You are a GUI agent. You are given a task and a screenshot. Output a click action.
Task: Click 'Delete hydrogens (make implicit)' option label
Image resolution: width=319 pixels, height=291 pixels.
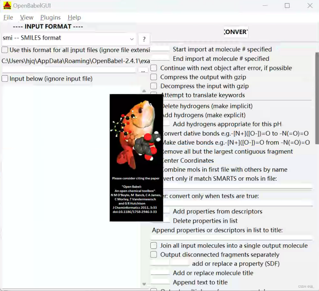click(x=207, y=106)
